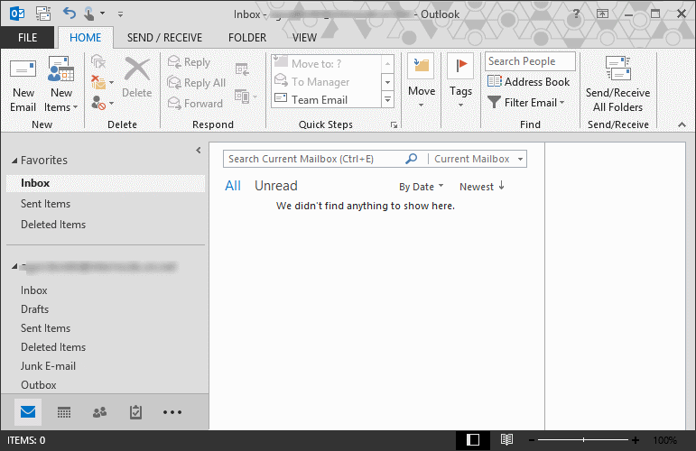Click the Undo quick access icon
The width and height of the screenshot is (696, 451).
pyautogui.click(x=70, y=14)
